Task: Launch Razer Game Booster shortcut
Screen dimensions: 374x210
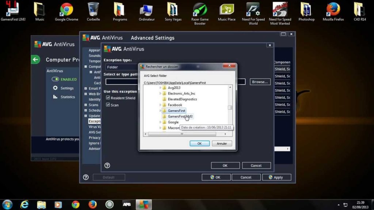Action: [x=200, y=13]
